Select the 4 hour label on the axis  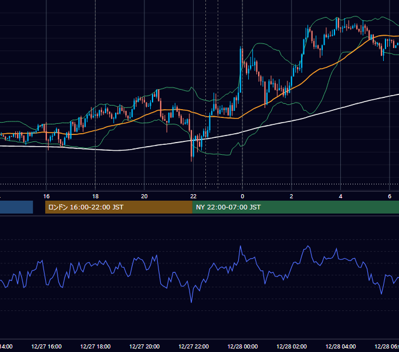pos(340,196)
